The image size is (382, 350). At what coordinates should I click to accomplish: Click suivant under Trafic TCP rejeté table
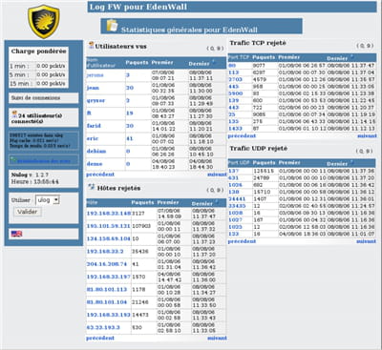pyautogui.click(x=367, y=135)
